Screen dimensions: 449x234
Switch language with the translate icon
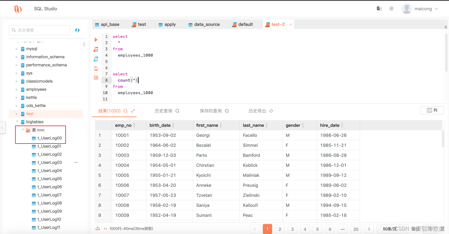pyautogui.click(x=379, y=9)
